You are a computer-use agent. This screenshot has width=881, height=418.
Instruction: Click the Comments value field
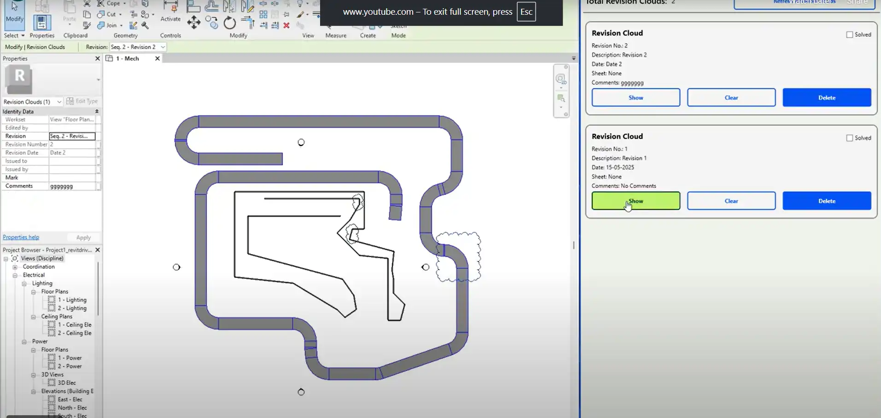coord(72,186)
